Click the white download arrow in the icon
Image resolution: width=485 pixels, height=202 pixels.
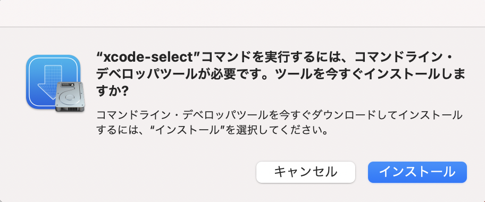pos(49,80)
